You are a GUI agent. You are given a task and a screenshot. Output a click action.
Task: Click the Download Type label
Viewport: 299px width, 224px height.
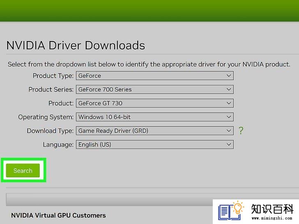click(50, 130)
